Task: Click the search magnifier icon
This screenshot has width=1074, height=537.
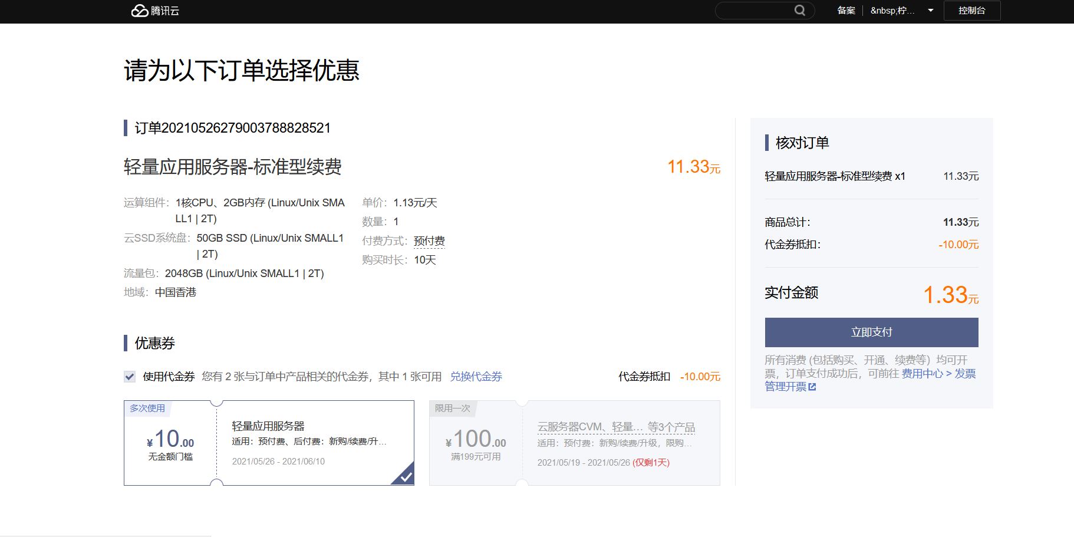Action: click(799, 11)
